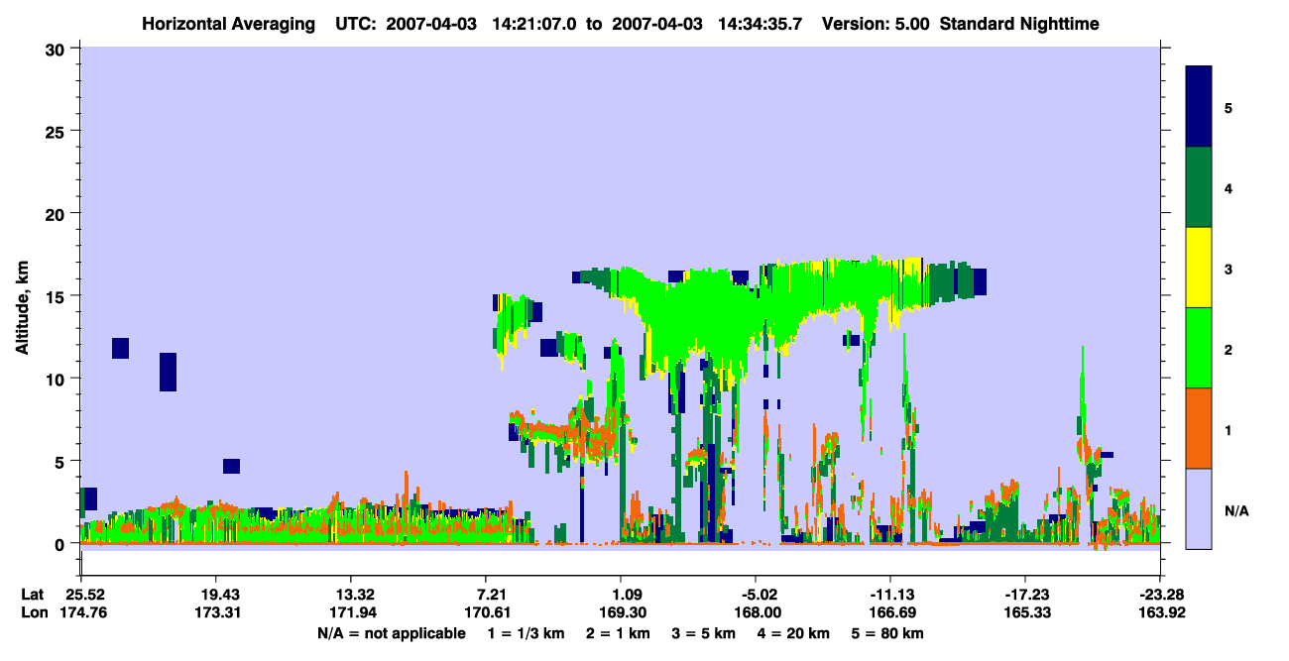Click longitude value 165.33

(x=1025, y=612)
